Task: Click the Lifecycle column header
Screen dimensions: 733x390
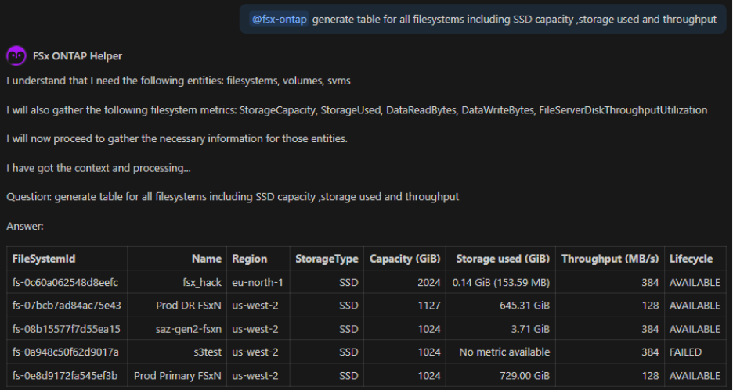Action: tap(691, 259)
